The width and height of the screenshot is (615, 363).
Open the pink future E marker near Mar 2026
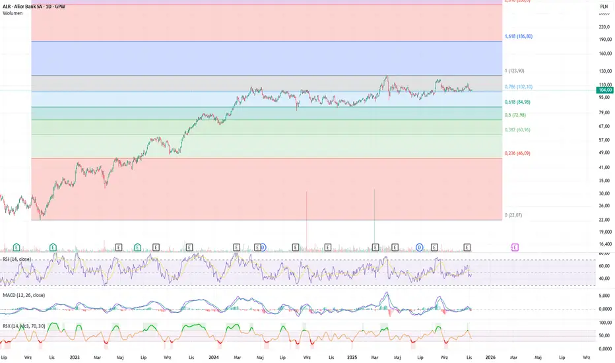click(515, 247)
